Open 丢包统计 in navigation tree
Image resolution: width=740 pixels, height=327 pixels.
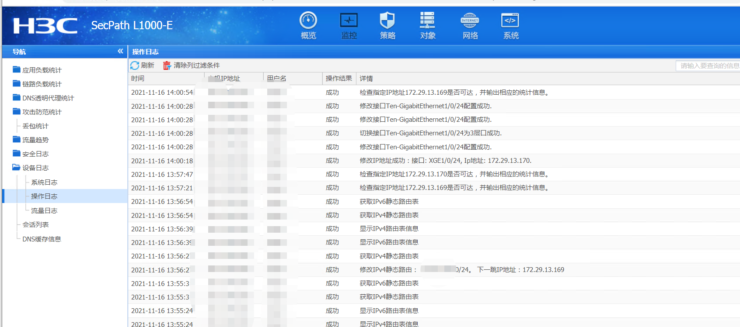(x=35, y=126)
